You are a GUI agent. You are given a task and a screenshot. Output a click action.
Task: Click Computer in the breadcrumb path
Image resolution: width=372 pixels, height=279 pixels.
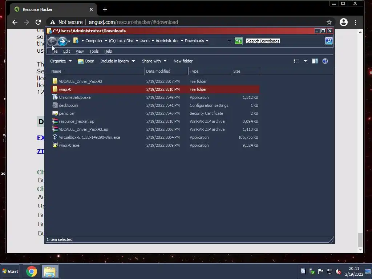tap(94, 41)
